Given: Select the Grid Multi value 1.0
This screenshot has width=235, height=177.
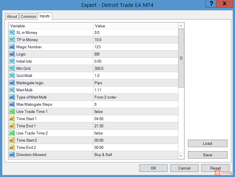Looking at the screenshot, I should (136, 76).
